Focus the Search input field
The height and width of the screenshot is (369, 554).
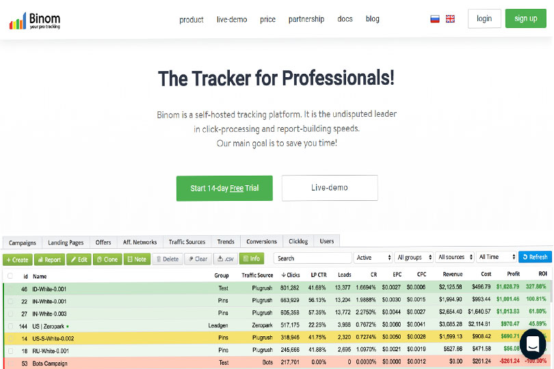[313, 258]
